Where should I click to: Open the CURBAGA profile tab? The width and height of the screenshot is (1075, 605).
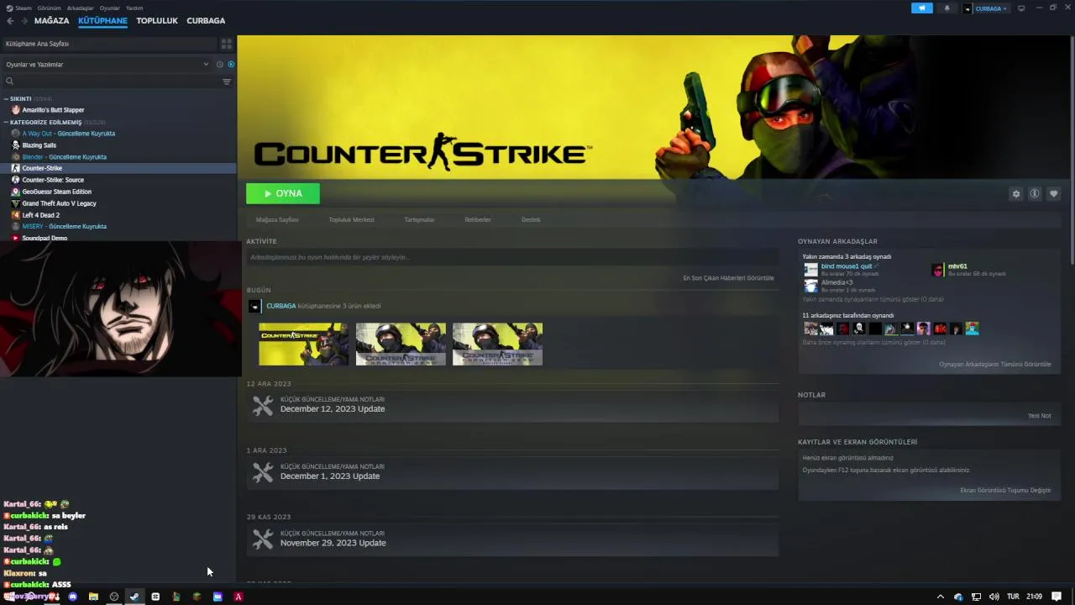206,20
